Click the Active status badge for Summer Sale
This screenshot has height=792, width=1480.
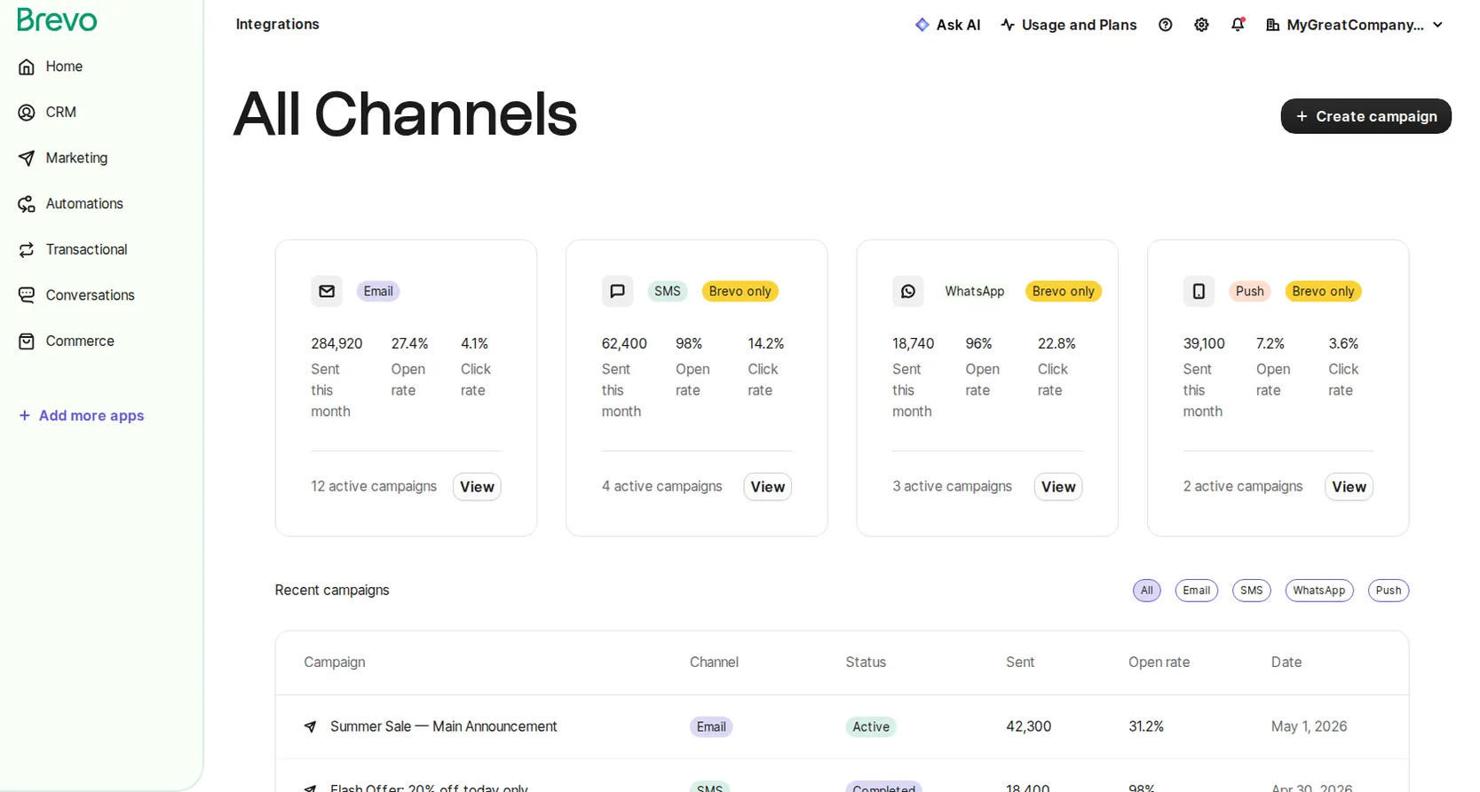871,727
